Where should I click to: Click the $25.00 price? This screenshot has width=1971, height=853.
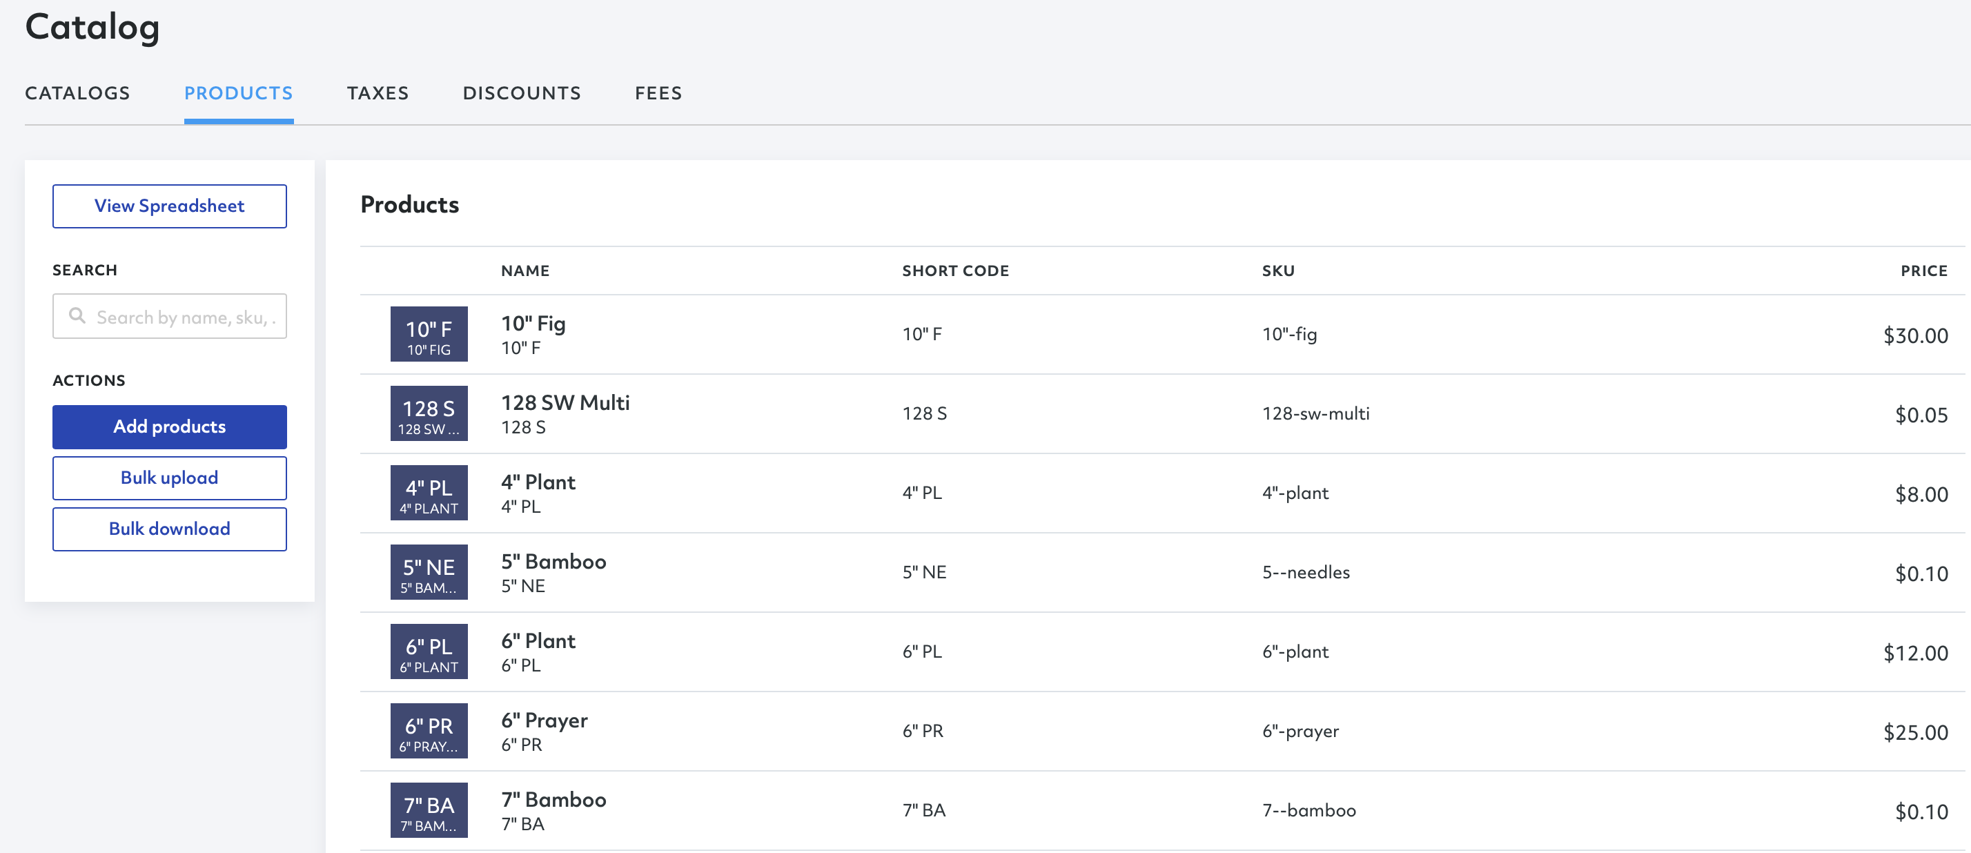point(1916,733)
